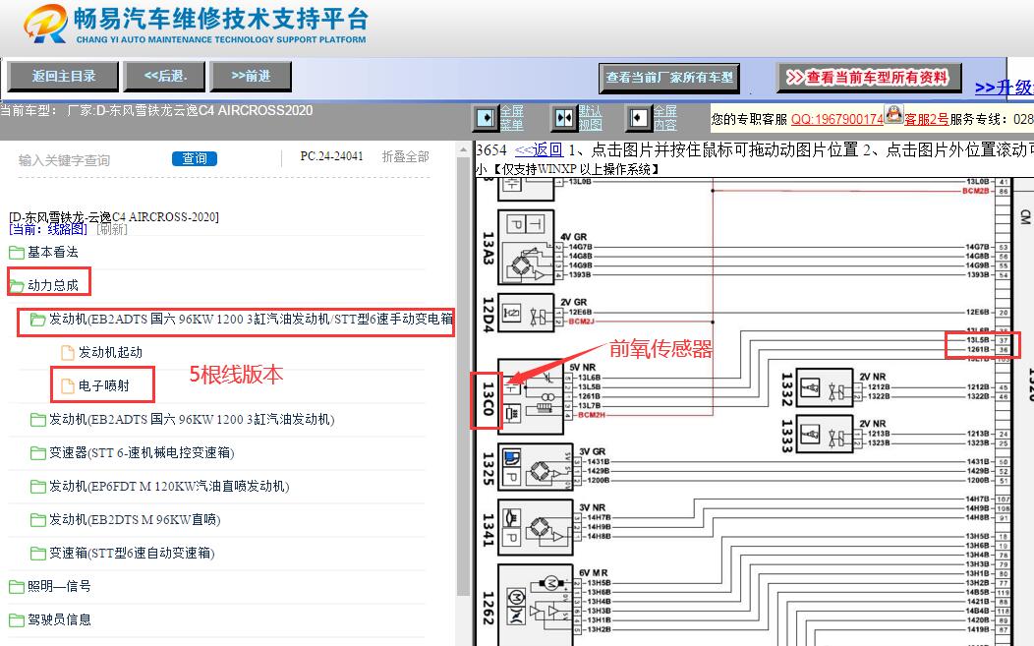Screen dimensions: 1034x646
Task: Click folder icon beside 发动机(EP6FDT M 120KW
Action: coord(37,487)
